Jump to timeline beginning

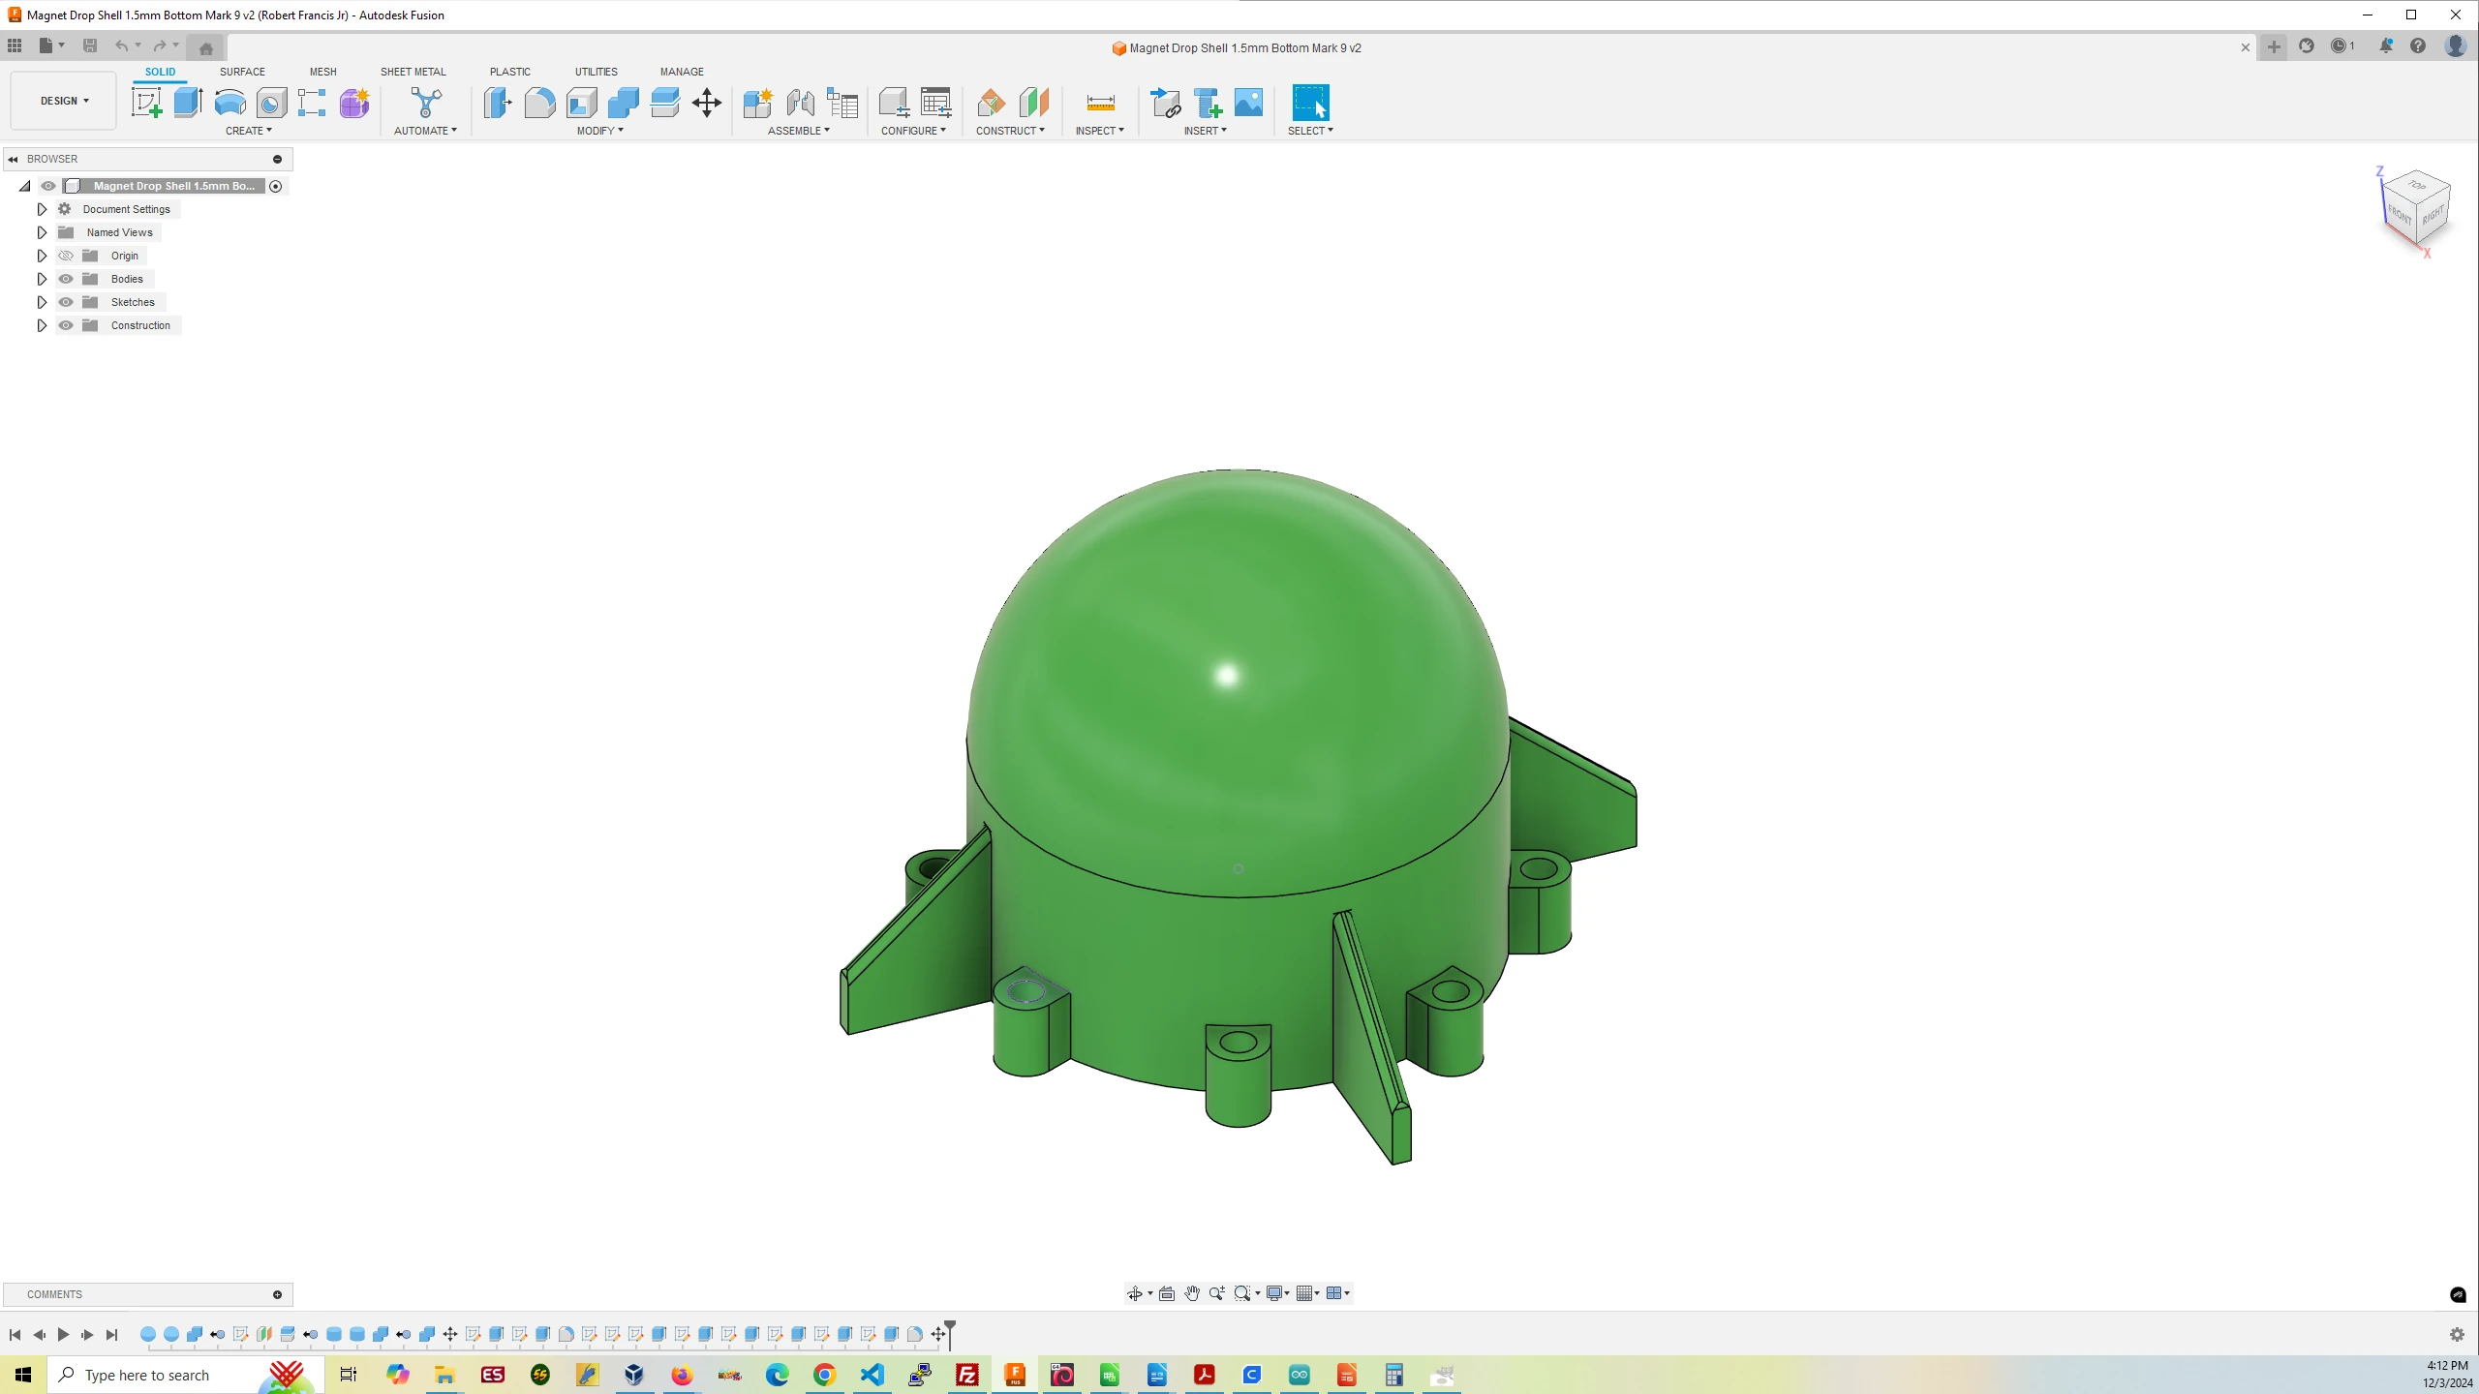coord(15,1335)
